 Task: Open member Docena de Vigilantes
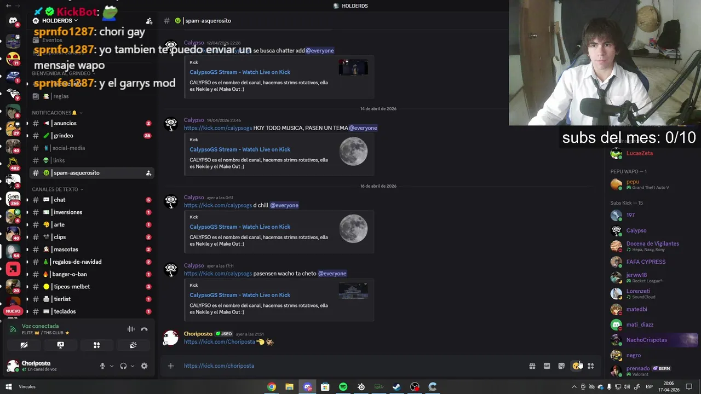653,246
